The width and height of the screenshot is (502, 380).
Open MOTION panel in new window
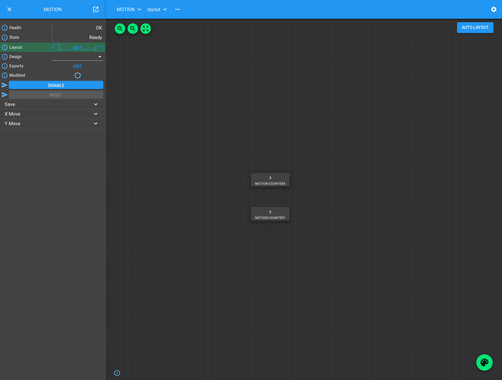[x=96, y=9]
